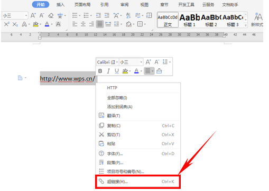The height and width of the screenshot is (191, 269).
Task: Choose 复制(C) in context menu
Action: [x=138, y=125]
